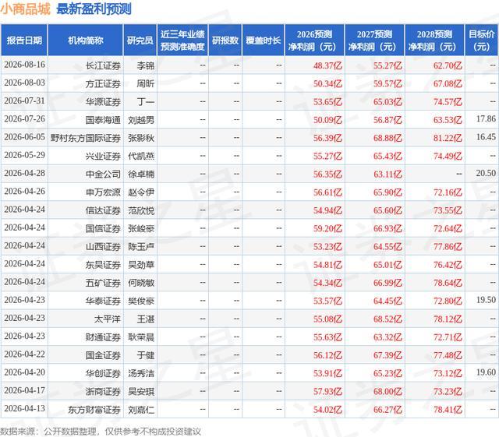Click the 研究员 column header
The image size is (499, 437).
click(x=140, y=41)
